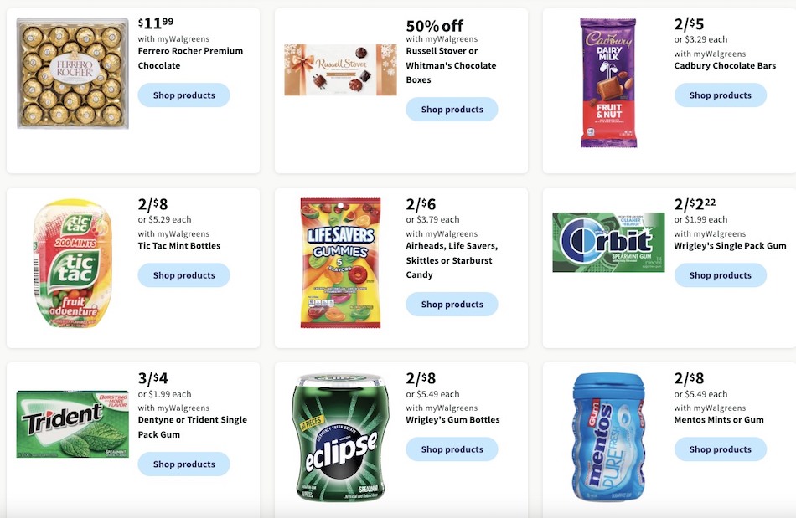The image size is (796, 518).
Task: Click Shop products under Life Savers candy deal
Action: (x=452, y=304)
